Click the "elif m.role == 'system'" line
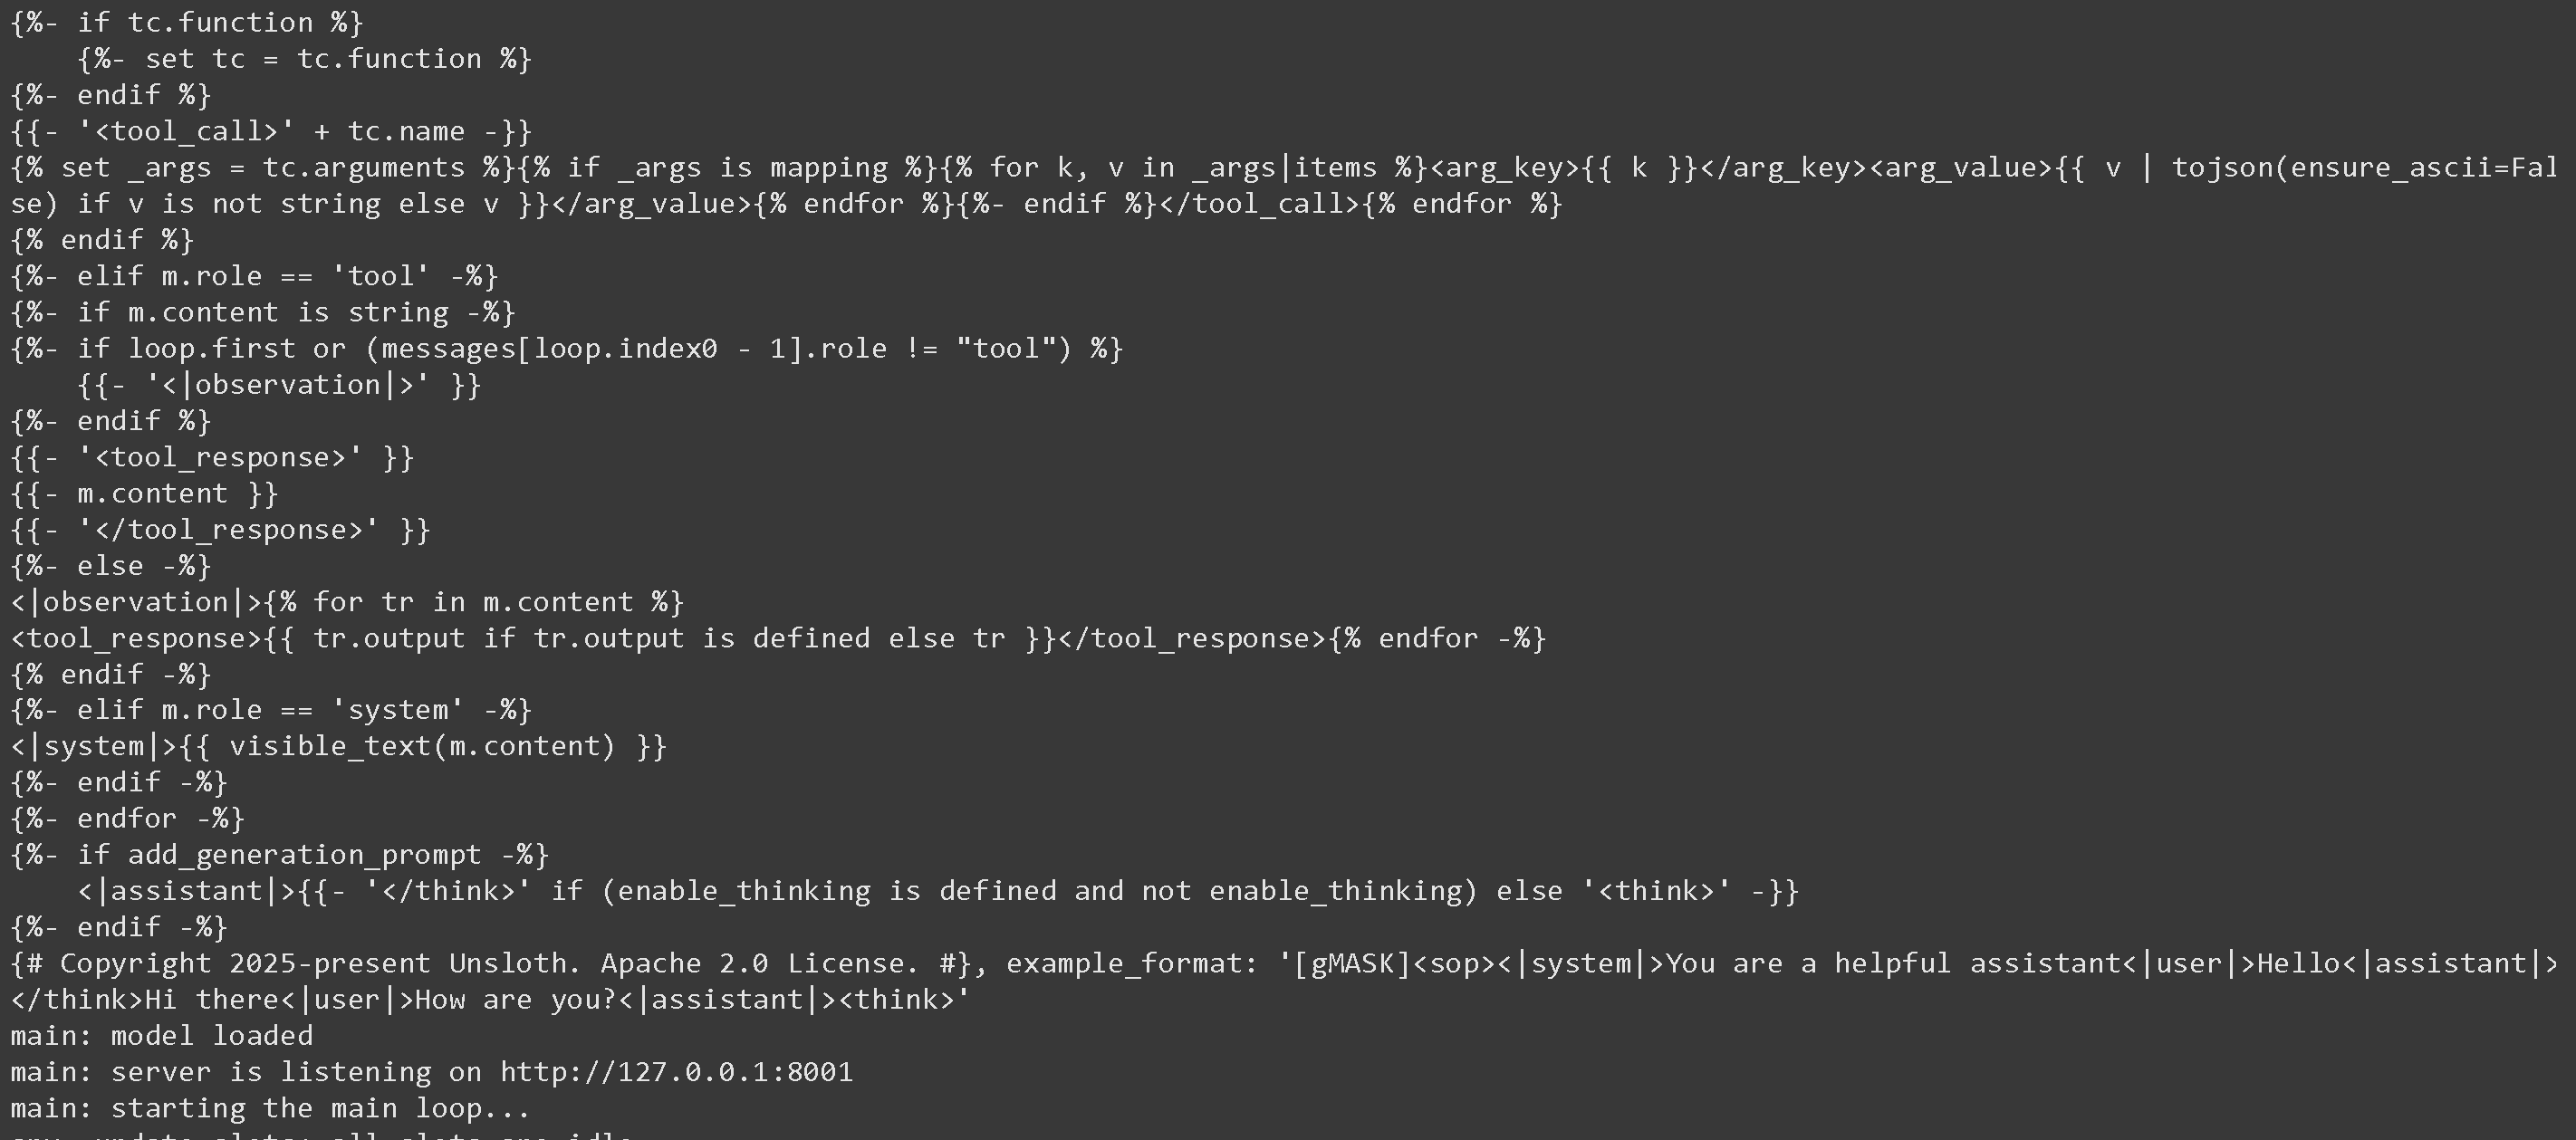 270,710
